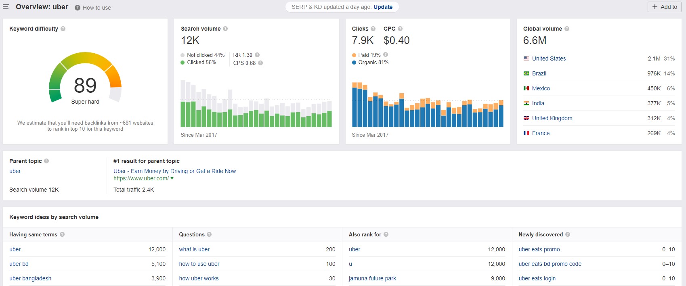
Task: Open jamuna future park keyword
Action: tap(372, 278)
